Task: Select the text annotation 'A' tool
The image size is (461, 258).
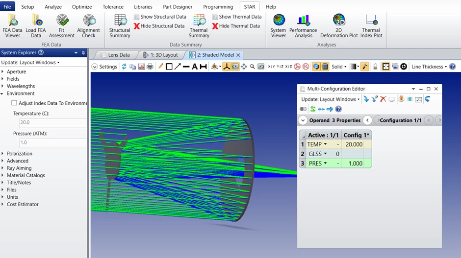Action: tap(195, 67)
